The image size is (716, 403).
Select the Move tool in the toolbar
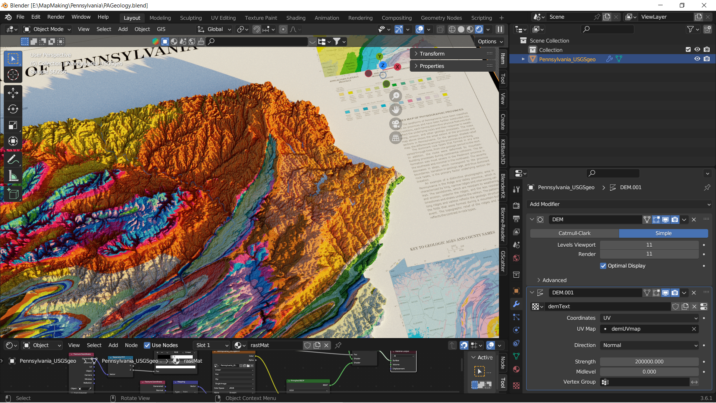click(x=13, y=93)
